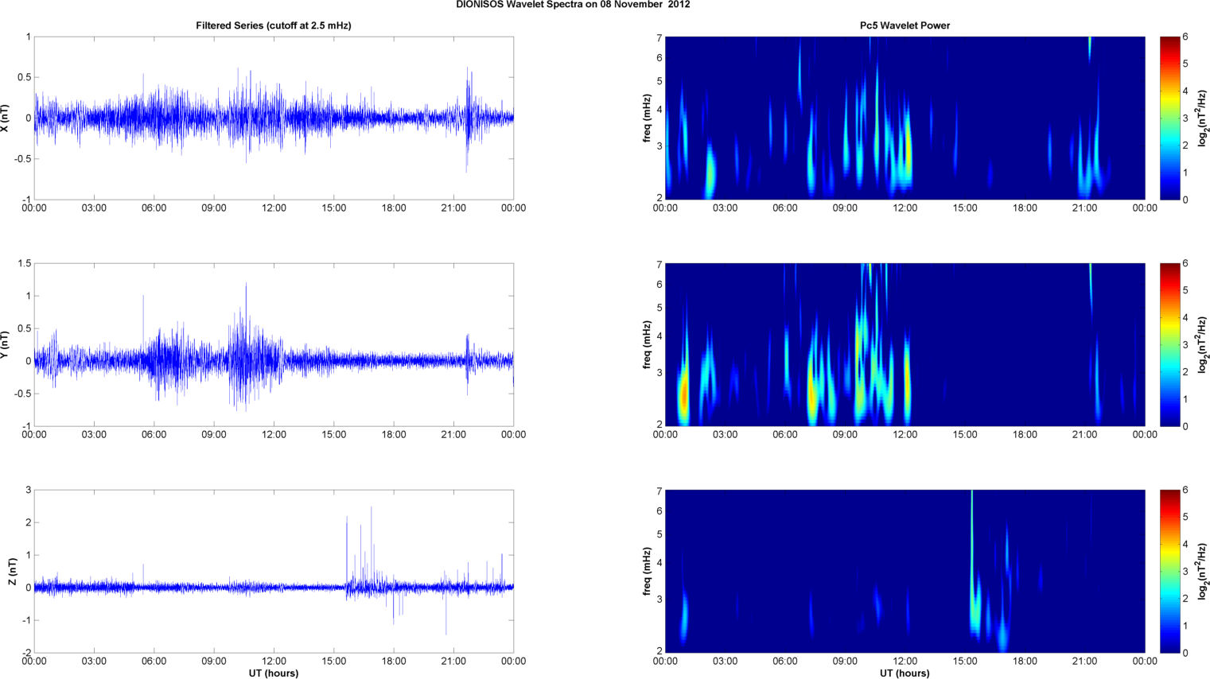This screenshot has height=679, width=1210.
Task: Click the main title 'DIONISOS Wavelet Spectra on 08 November 2012'
Action: 573,5
